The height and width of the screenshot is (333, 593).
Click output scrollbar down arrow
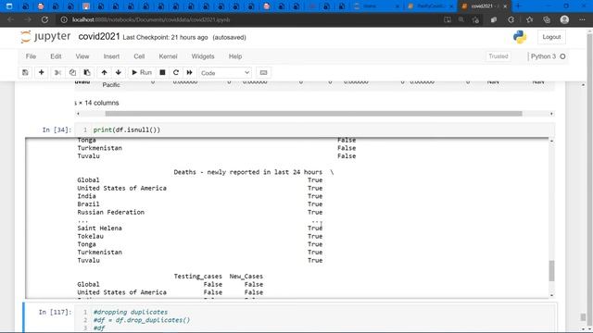click(552, 295)
